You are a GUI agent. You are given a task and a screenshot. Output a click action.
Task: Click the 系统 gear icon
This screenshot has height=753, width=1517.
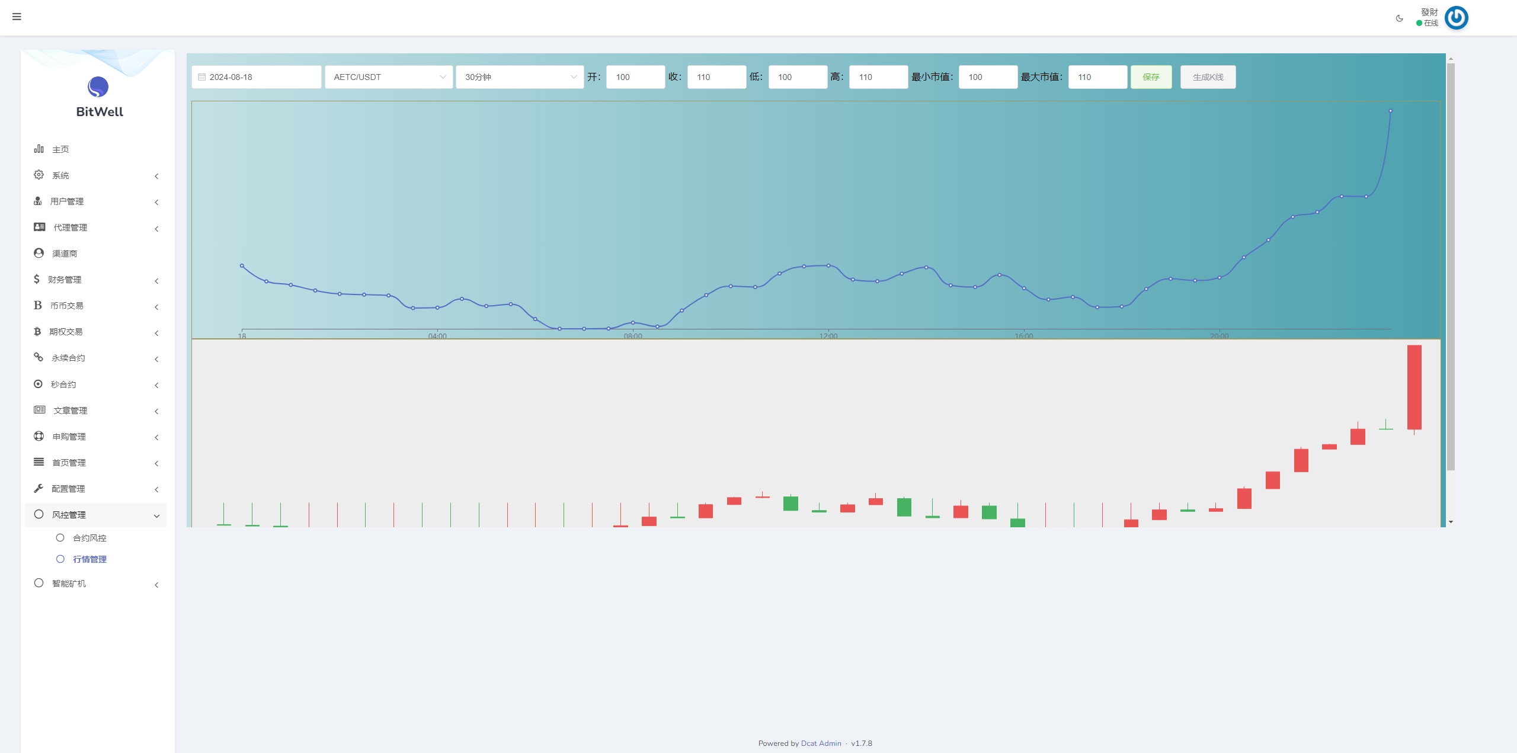point(39,175)
